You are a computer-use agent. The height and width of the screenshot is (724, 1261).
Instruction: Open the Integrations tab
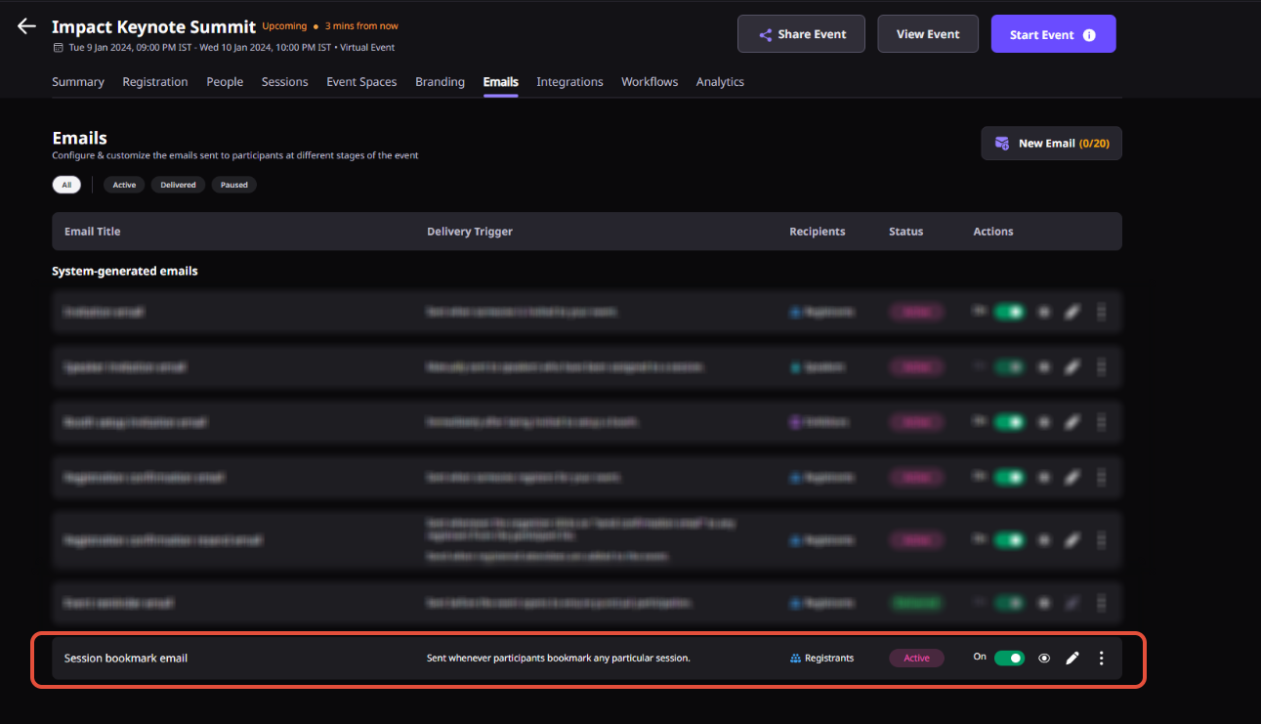coord(569,82)
